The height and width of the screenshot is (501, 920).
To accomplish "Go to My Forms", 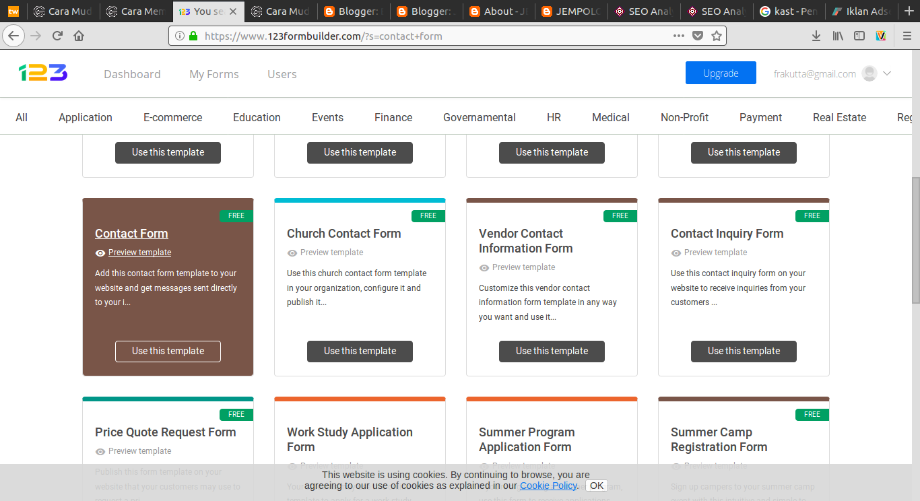I will click(213, 74).
